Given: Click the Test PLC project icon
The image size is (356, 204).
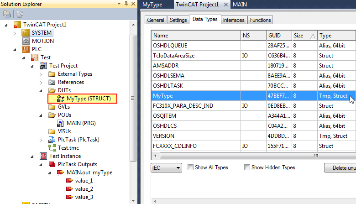Looking at the screenshot, I should 35,58.
